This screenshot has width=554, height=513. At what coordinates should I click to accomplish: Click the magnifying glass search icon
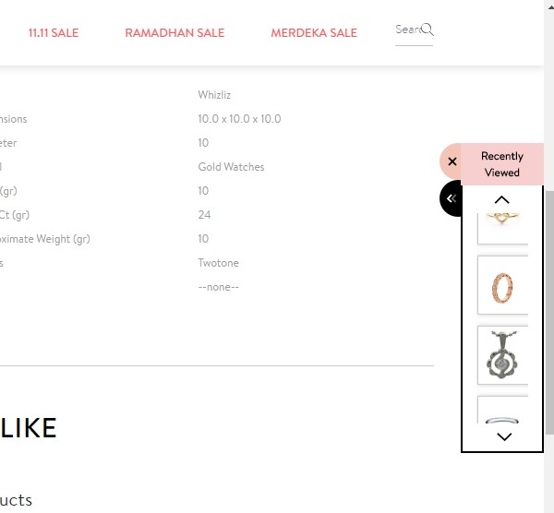pos(428,30)
